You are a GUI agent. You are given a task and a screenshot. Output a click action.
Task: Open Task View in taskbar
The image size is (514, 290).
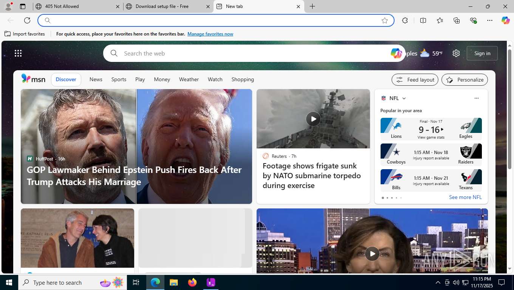click(x=136, y=282)
